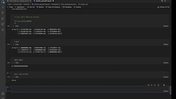
Task: Open Desktop breadcrumb dropdown
Action: click(x=27, y=4)
